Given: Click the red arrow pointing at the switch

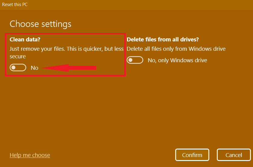Looking at the screenshot, I should tap(69, 68).
